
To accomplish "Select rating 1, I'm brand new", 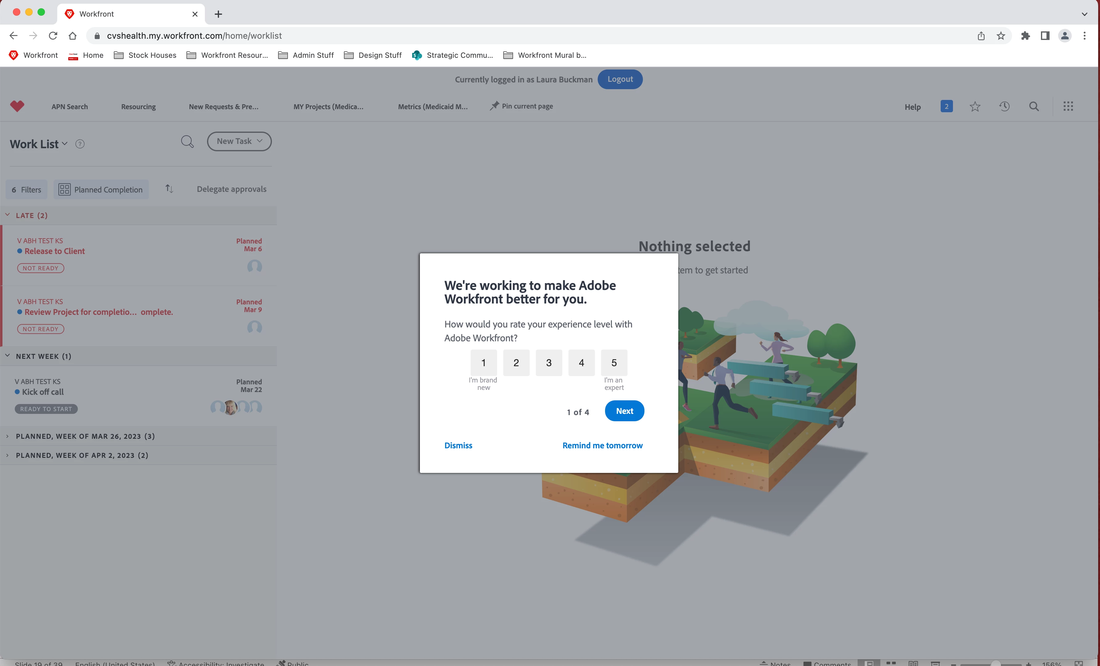I will [484, 363].
